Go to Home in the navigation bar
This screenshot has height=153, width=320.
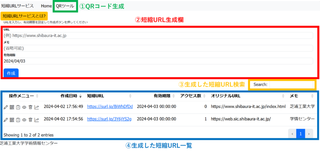46,6
